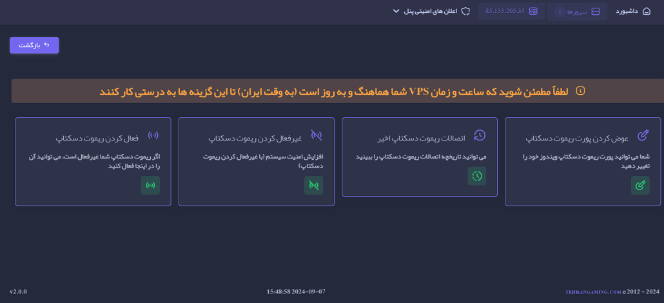
Task: Click the purple pencil icon beside the change-port title
Action: pos(643,135)
